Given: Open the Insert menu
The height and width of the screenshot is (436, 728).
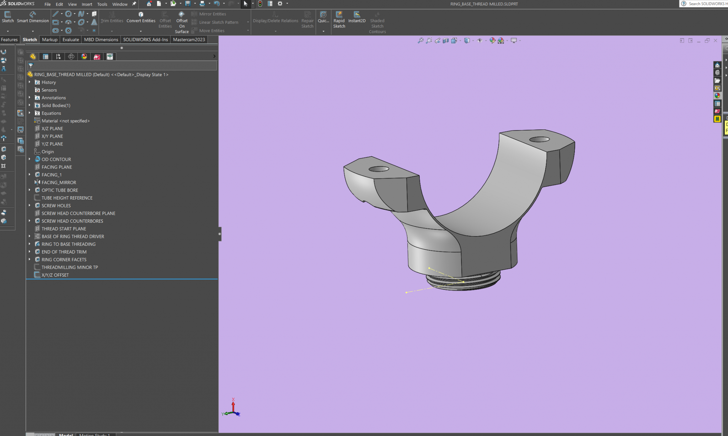Looking at the screenshot, I should (x=87, y=4).
